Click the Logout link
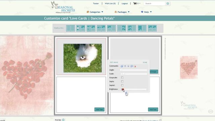 125,3
